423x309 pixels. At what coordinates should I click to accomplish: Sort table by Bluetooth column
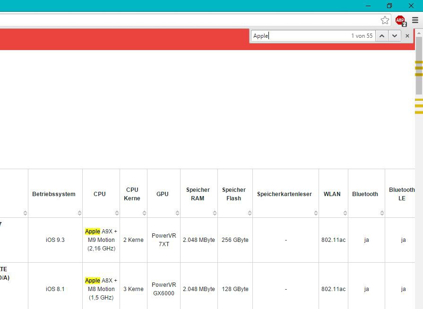coord(365,194)
